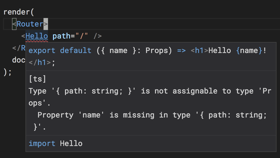The image size is (280, 158).
Task: Click the selection handle before Router
Action: [x=14, y=24]
